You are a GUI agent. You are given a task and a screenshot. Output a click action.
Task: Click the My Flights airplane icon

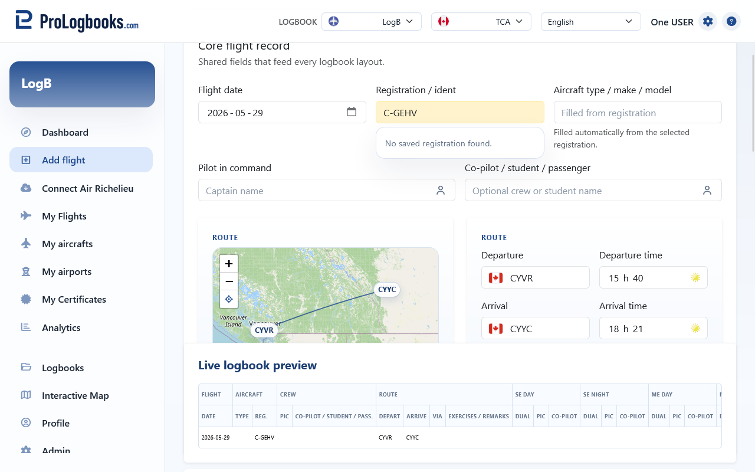26,216
